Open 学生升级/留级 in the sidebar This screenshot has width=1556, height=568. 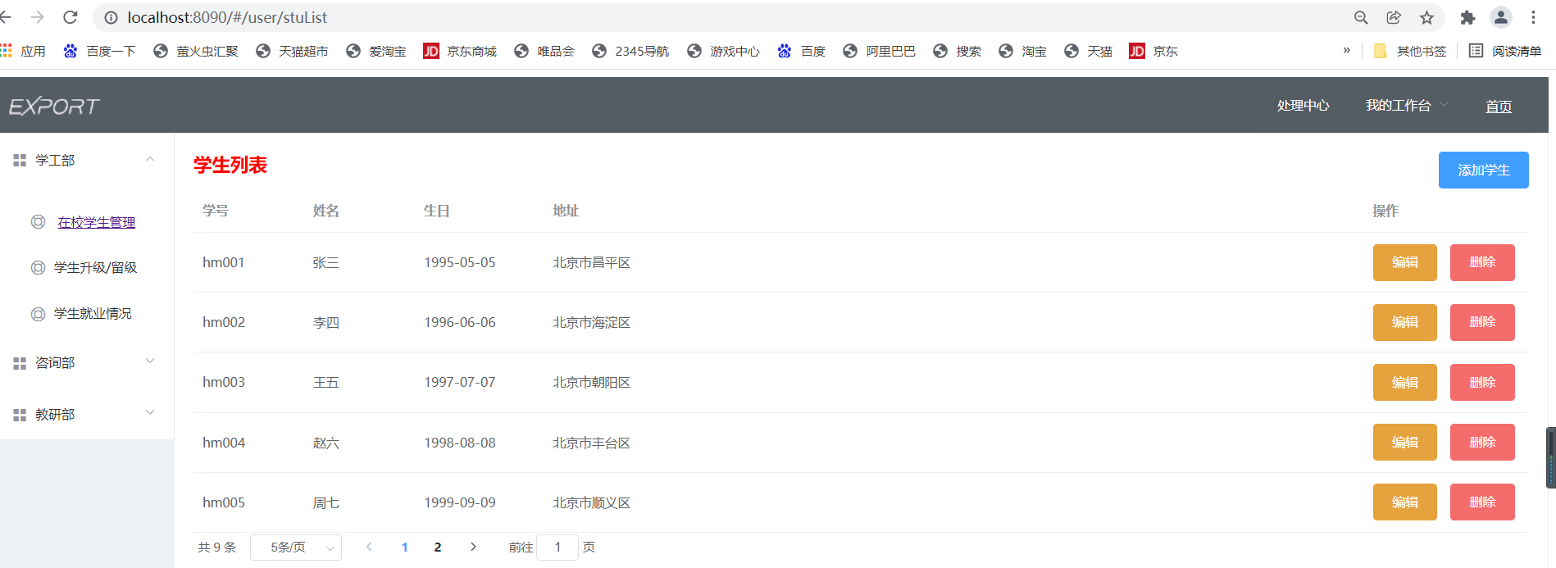(95, 267)
